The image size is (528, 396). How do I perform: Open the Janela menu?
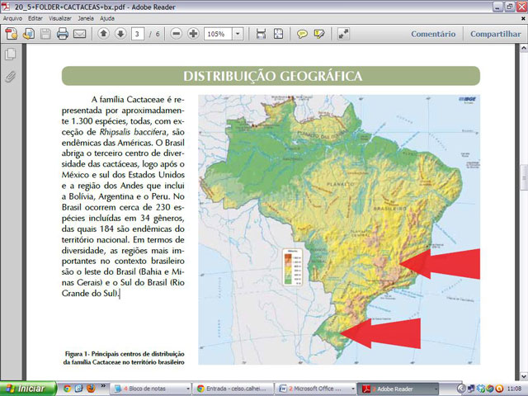coord(86,18)
